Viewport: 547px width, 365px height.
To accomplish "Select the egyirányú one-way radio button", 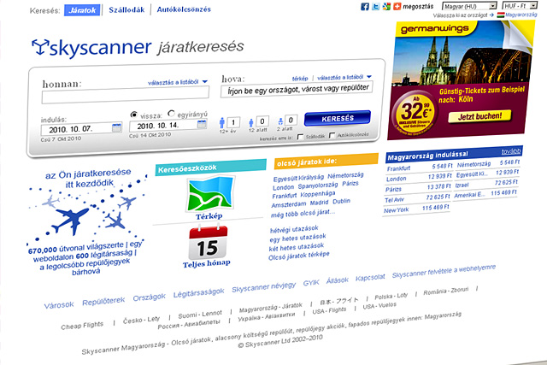I will [x=171, y=113].
